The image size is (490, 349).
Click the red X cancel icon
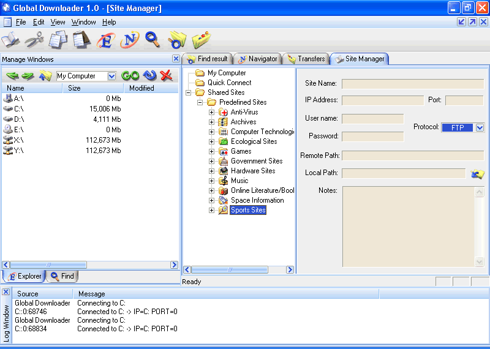click(x=166, y=75)
